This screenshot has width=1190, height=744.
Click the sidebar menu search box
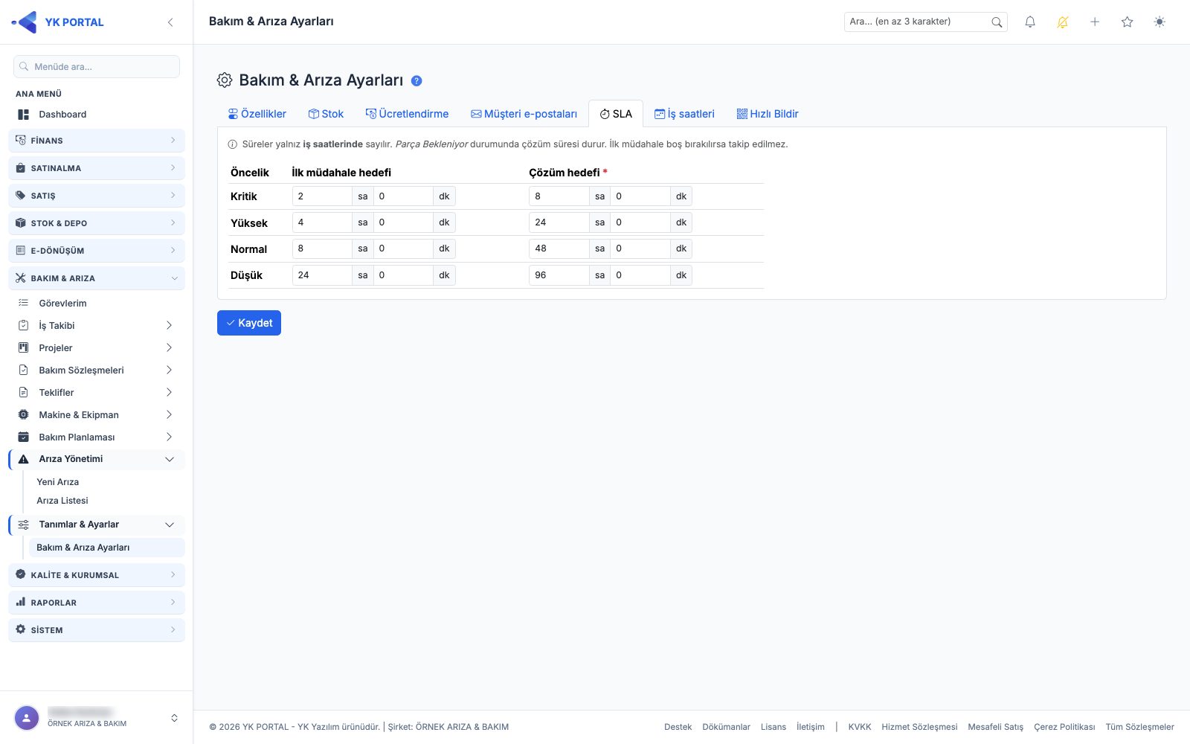click(x=97, y=66)
